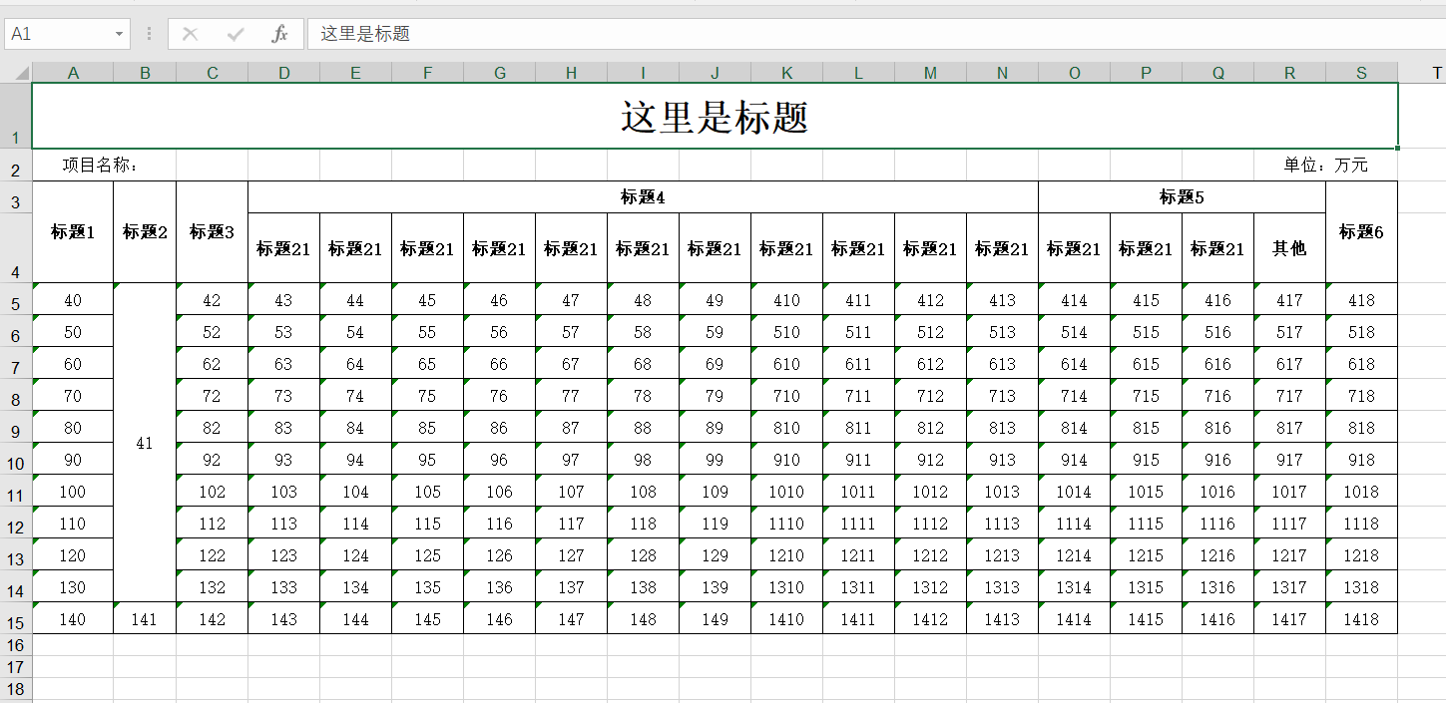Image resolution: width=1446 pixels, height=703 pixels.
Task: Click the cell with value 40
Action: tap(73, 299)
